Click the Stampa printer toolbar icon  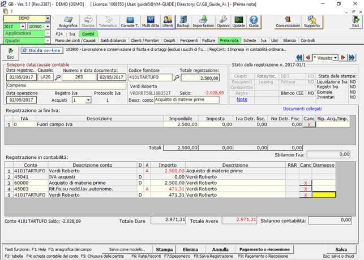click(88, 22)
